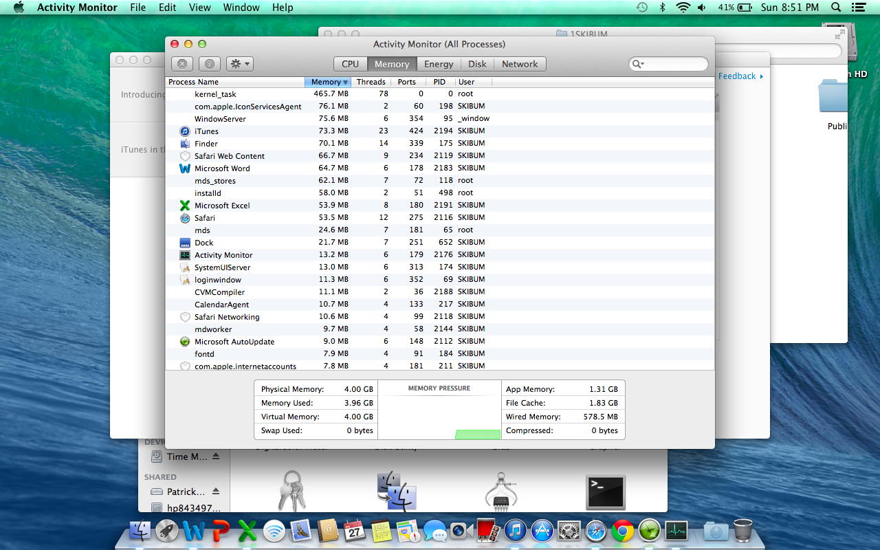Open the Apple menu

tap(19, 8)
